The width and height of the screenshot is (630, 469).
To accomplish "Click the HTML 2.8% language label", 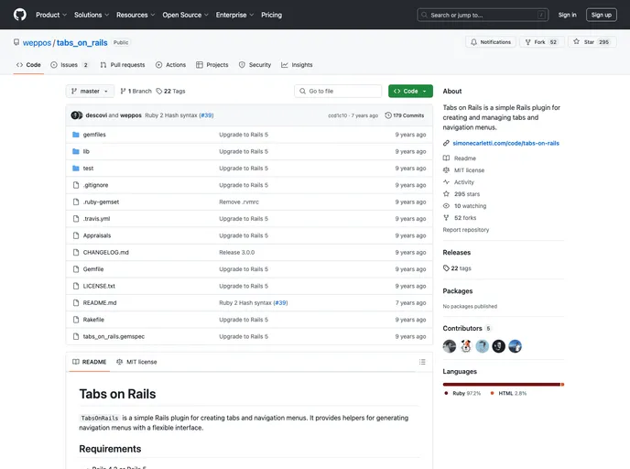I will tap(508, 394).
